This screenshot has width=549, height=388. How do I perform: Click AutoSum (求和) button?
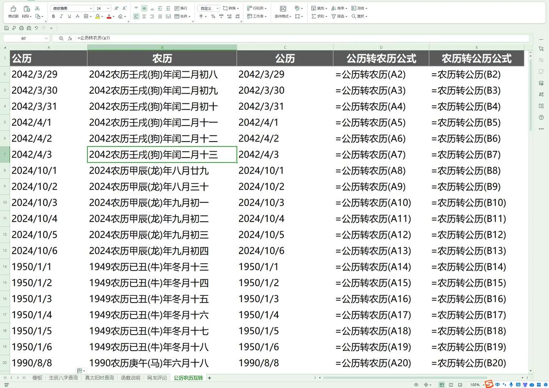point(319,16)
